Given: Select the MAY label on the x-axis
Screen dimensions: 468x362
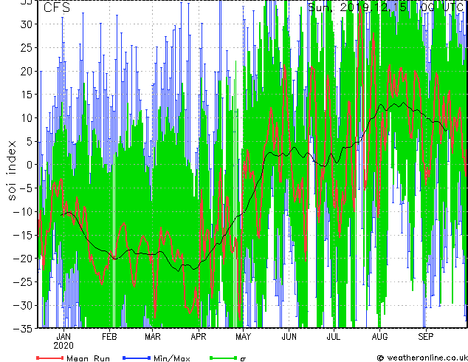Looking at the screenshot, I should pos(244,336).
